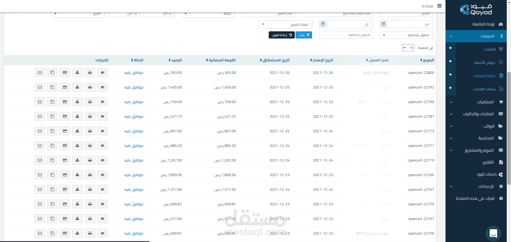Focus the من start date field
This screenshot has width=511, height=242.
pos(410,24)
